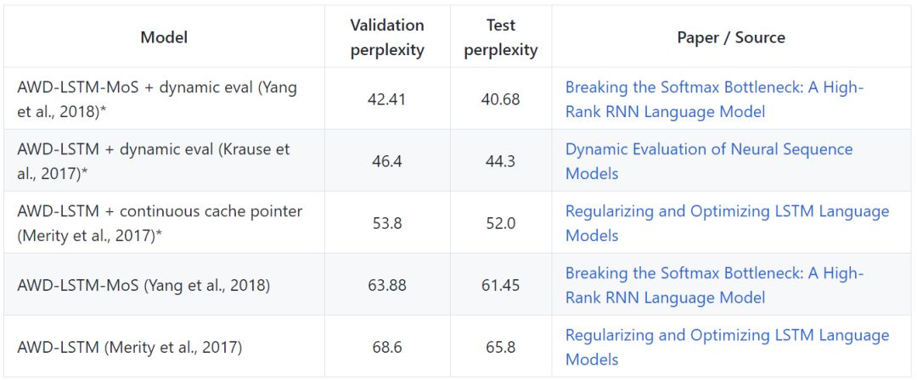917x380 pixels.
Task: Open Breaking the Softmax Bottleneck link in fourth row
Action: point(713,274)
